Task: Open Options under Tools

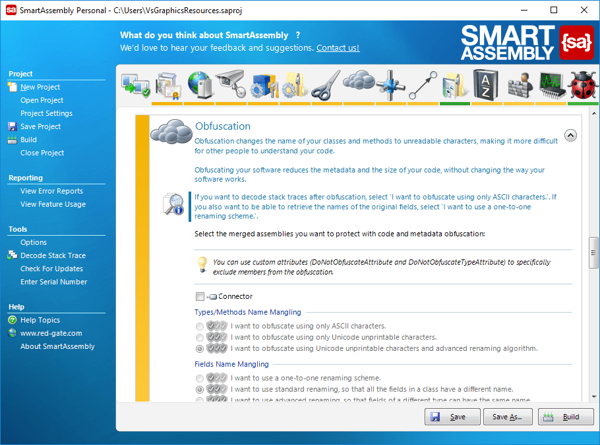Action: coord(34,242)
